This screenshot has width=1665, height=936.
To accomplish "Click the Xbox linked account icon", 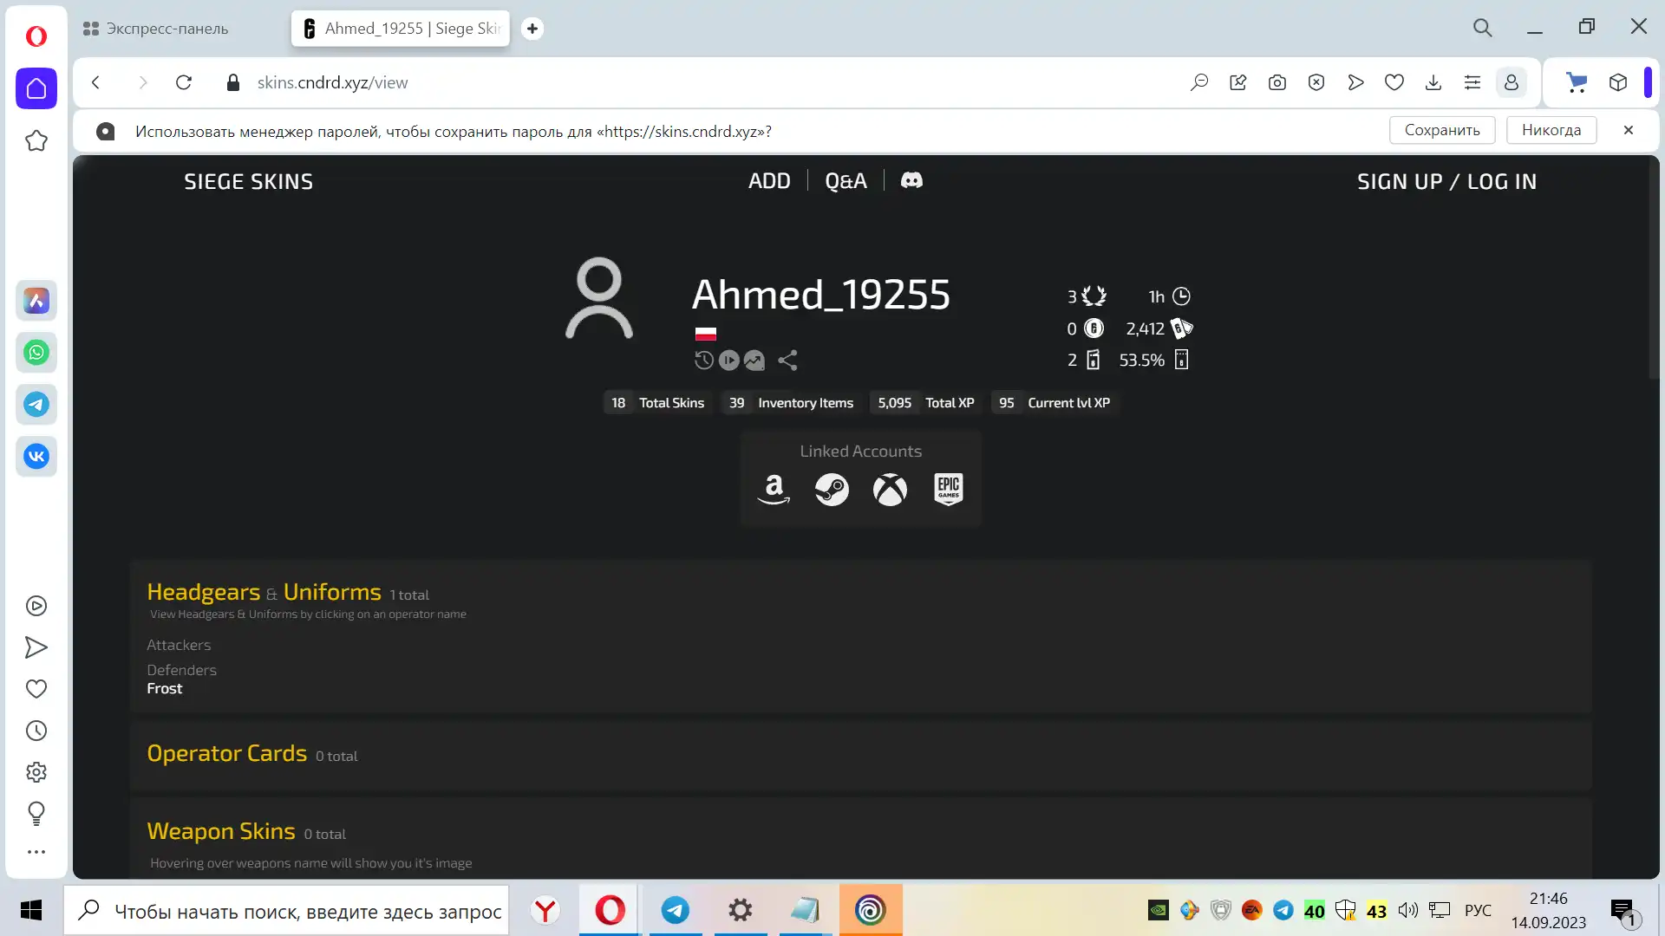I will (890, 490).
